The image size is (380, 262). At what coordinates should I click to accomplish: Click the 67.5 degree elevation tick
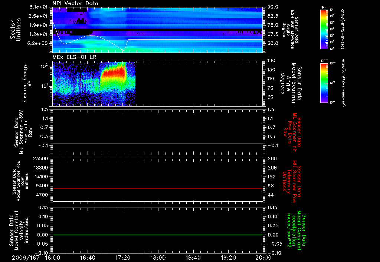point(273,34)
